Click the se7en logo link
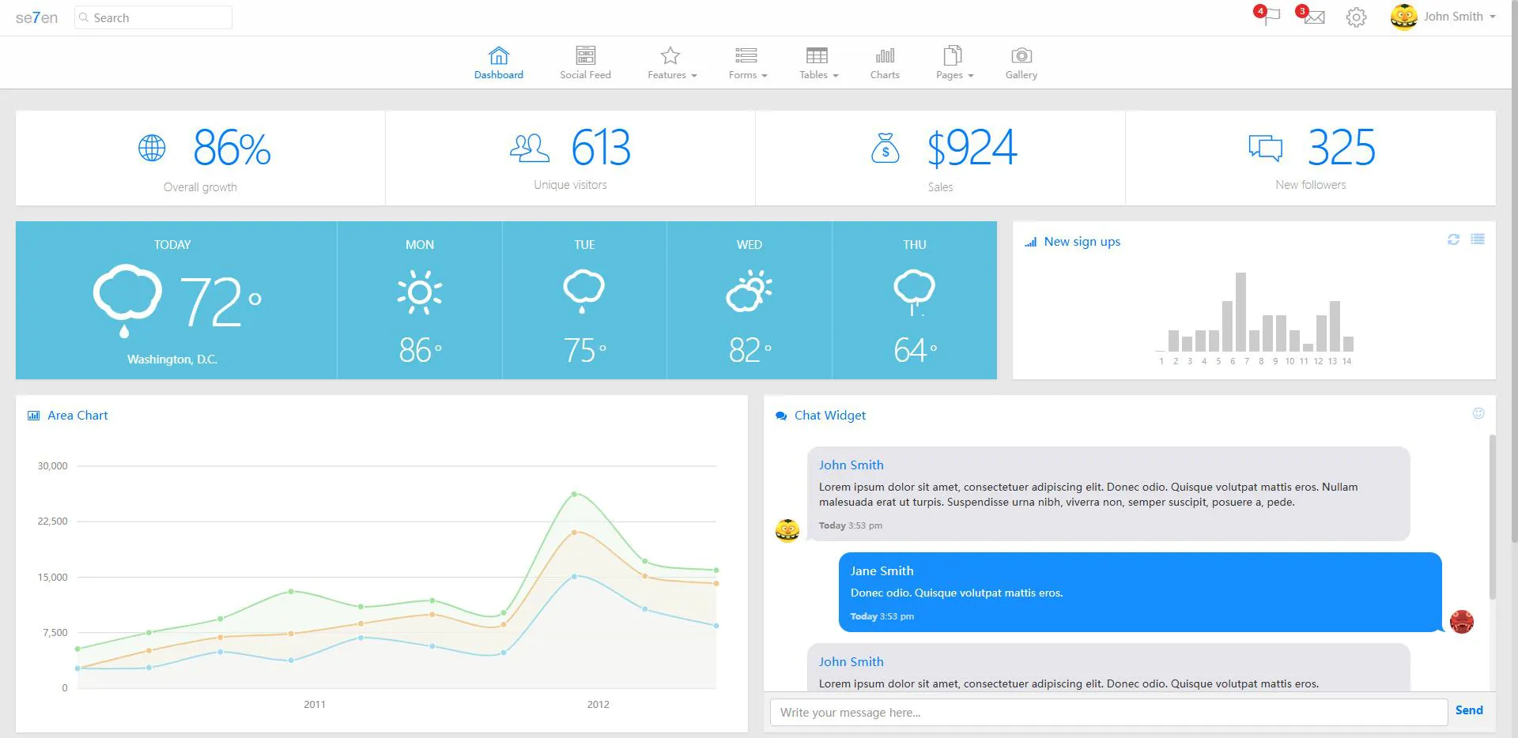Screen dimensions: 1518x738 [36, 17]
